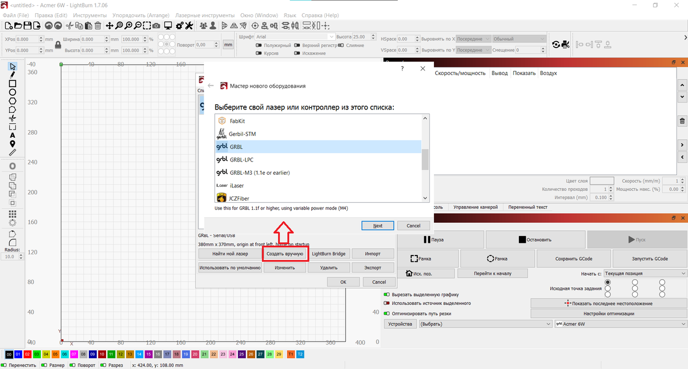Toggle Полужирный bold switch
This screenshot has height=369, width=688.
(x=259, y=45)
